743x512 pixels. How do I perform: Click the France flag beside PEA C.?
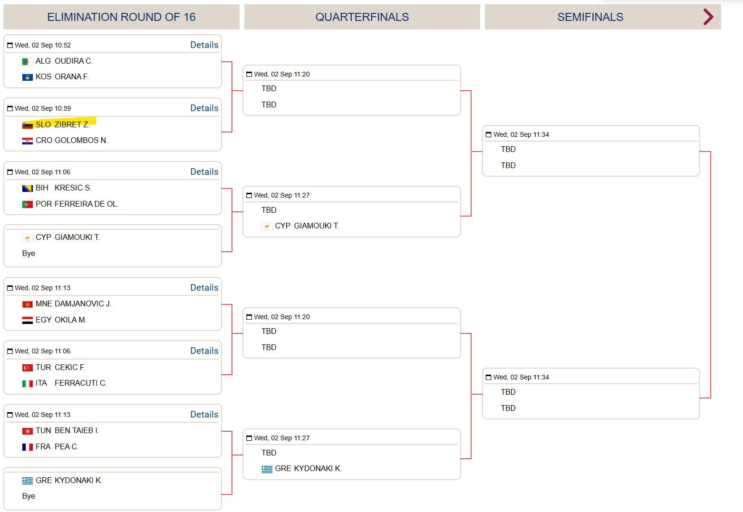pos(28,447)
